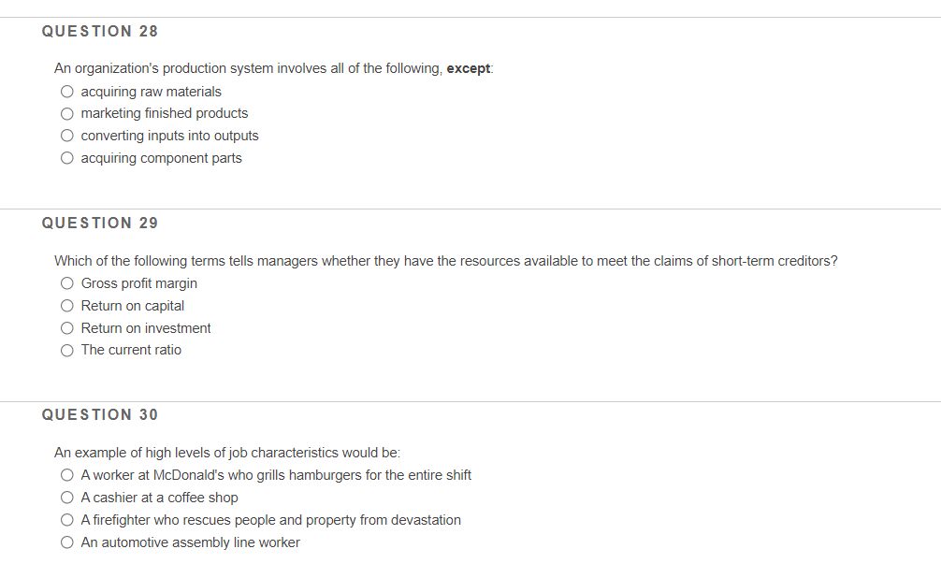
Task: Select 'A cashier at a coffee shop' radio
Action: click(x=67, y=498)
